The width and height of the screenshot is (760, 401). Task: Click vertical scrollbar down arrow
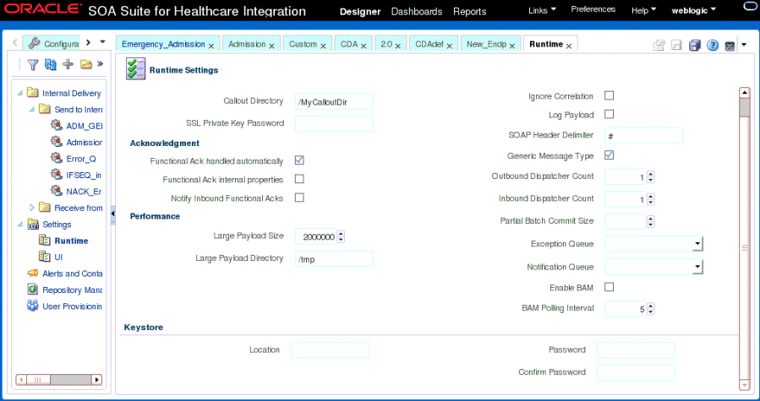tap(745, 384)
